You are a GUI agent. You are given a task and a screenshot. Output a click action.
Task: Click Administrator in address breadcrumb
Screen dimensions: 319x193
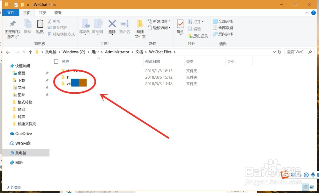[117, 52]
